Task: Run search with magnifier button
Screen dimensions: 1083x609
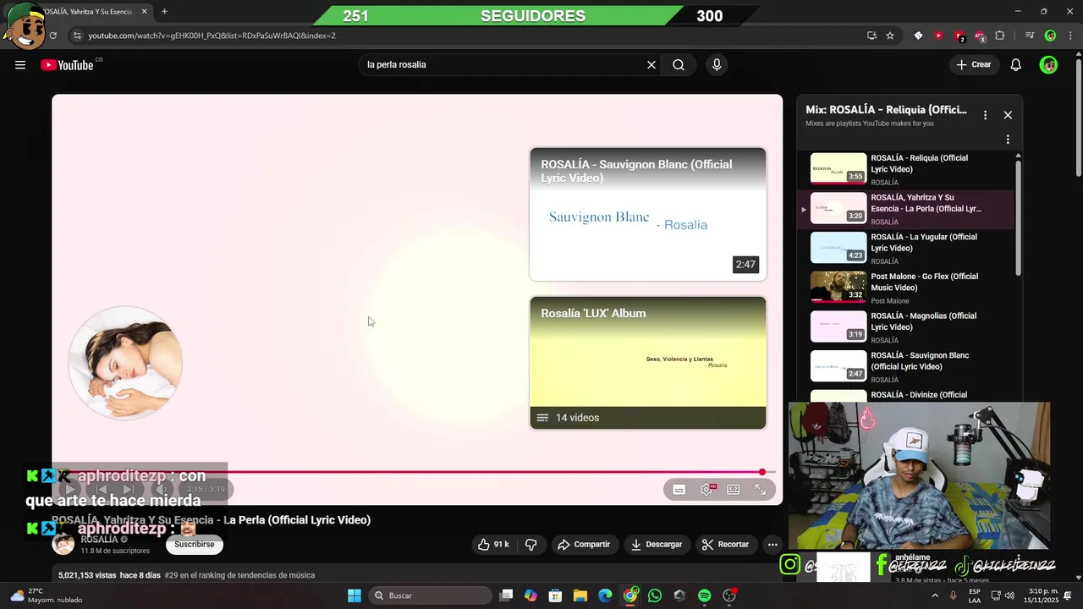Action: click(x=679, y=65)
